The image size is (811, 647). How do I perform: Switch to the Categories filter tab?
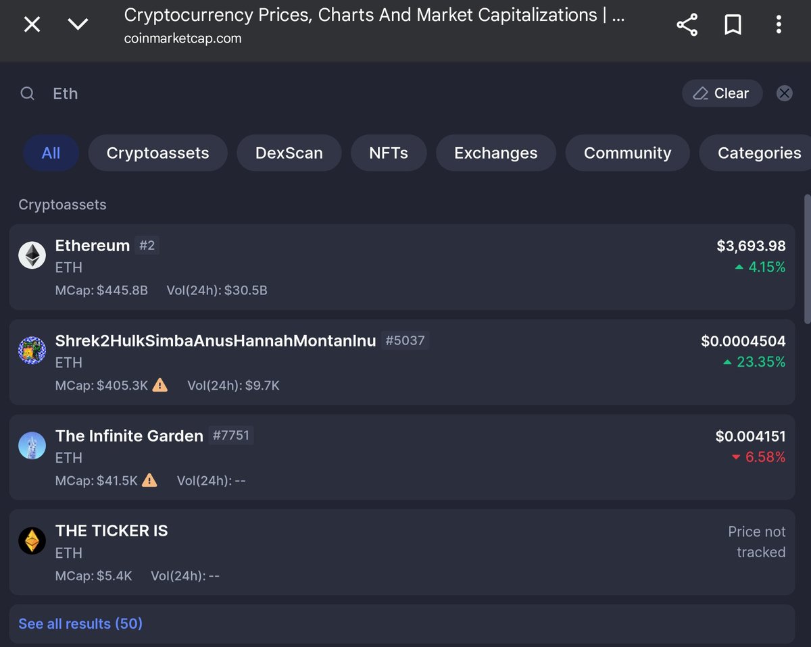[755, 153]
